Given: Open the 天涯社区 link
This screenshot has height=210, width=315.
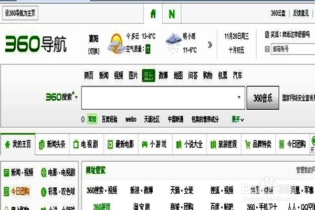Looking at the screenshot, I should (152, 120).
